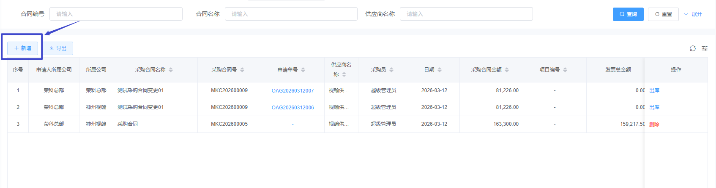Click the refresh table icon

pyautogui.click(x=693, y=48)
